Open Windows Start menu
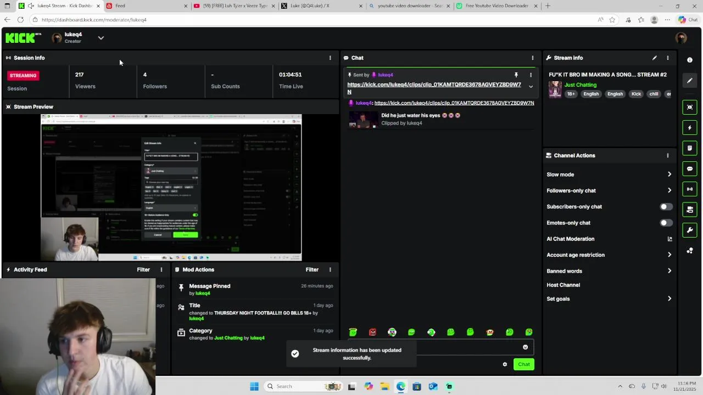Screen dimensions: 703x395 pos(254,386)
